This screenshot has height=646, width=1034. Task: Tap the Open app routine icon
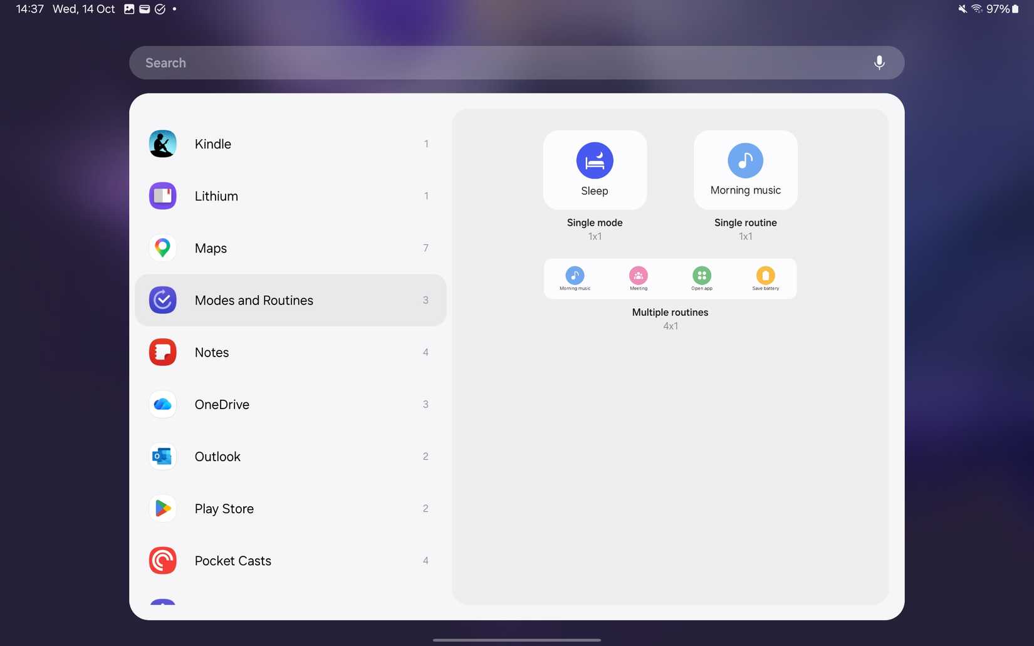[701, 275]
